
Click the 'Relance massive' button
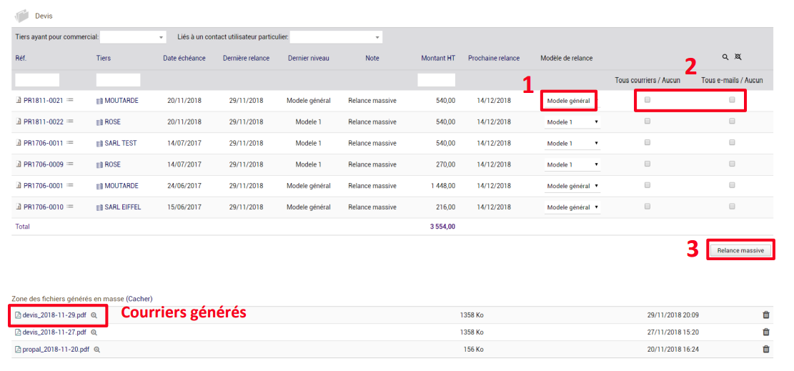pos(740,250)
